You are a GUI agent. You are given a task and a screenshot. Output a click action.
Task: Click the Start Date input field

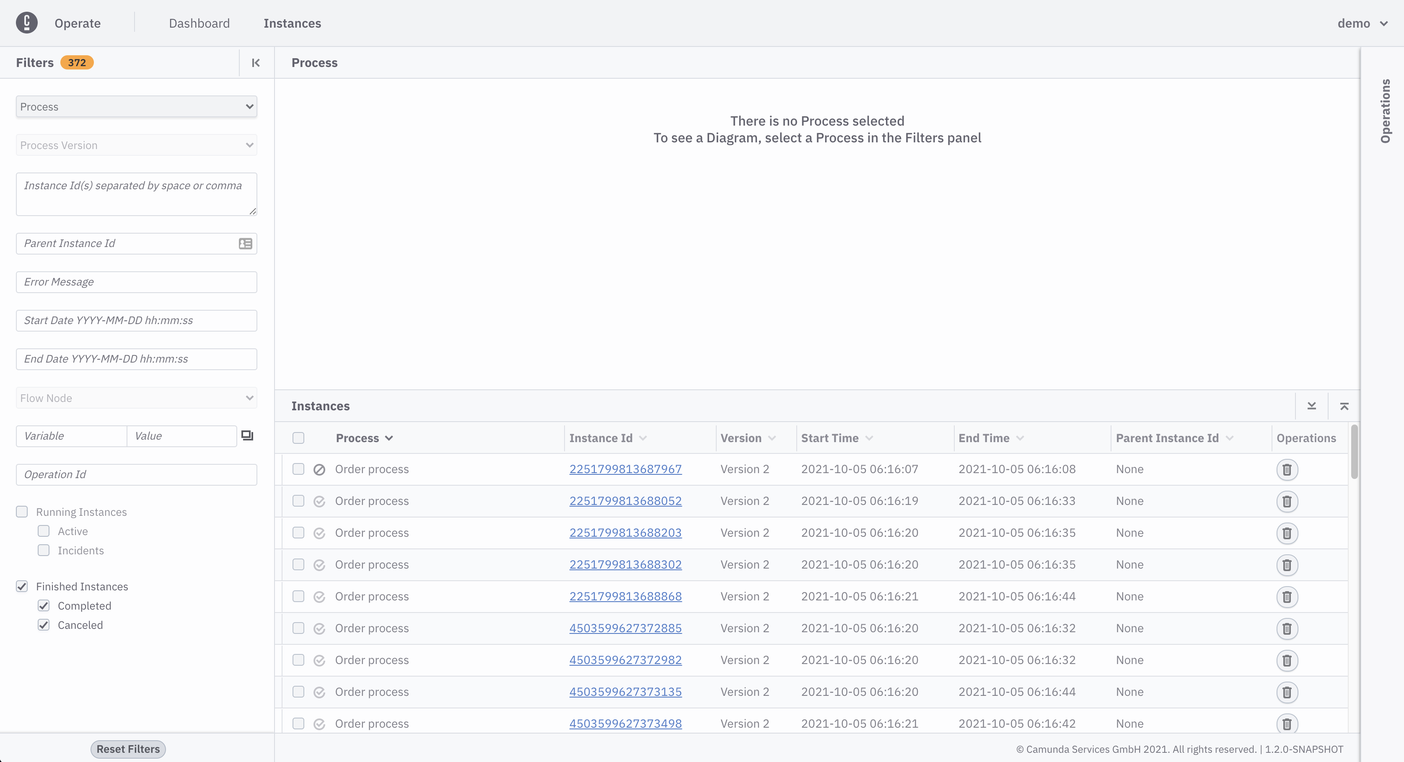tap(136, 320)
